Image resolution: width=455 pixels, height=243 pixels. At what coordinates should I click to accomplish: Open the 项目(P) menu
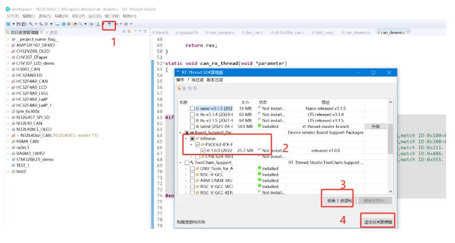(x=78, y=16)
